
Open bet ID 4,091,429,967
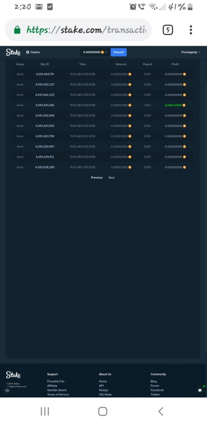(45, 147)
